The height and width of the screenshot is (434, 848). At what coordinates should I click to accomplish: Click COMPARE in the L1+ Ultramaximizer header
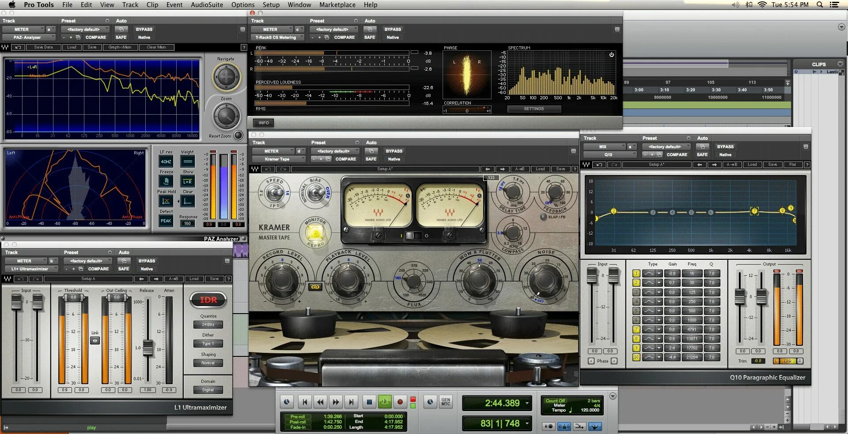98,269
